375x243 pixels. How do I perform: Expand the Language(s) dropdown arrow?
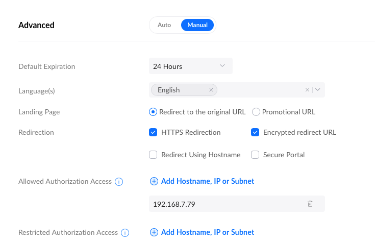(x=318, y=90)
